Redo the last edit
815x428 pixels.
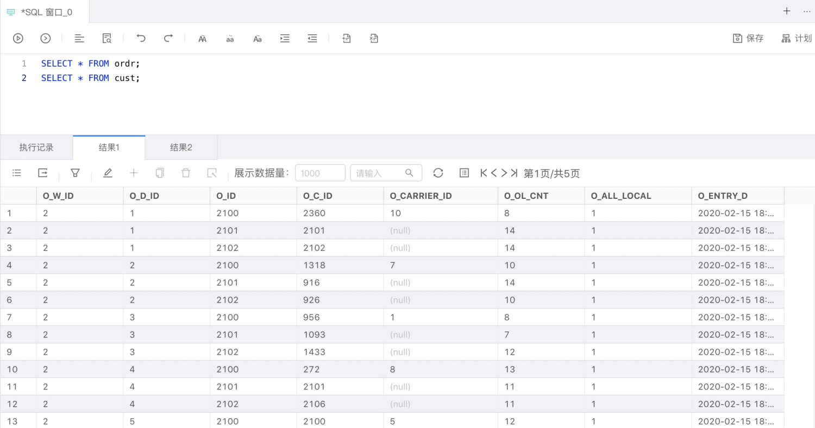pos(168,38)
